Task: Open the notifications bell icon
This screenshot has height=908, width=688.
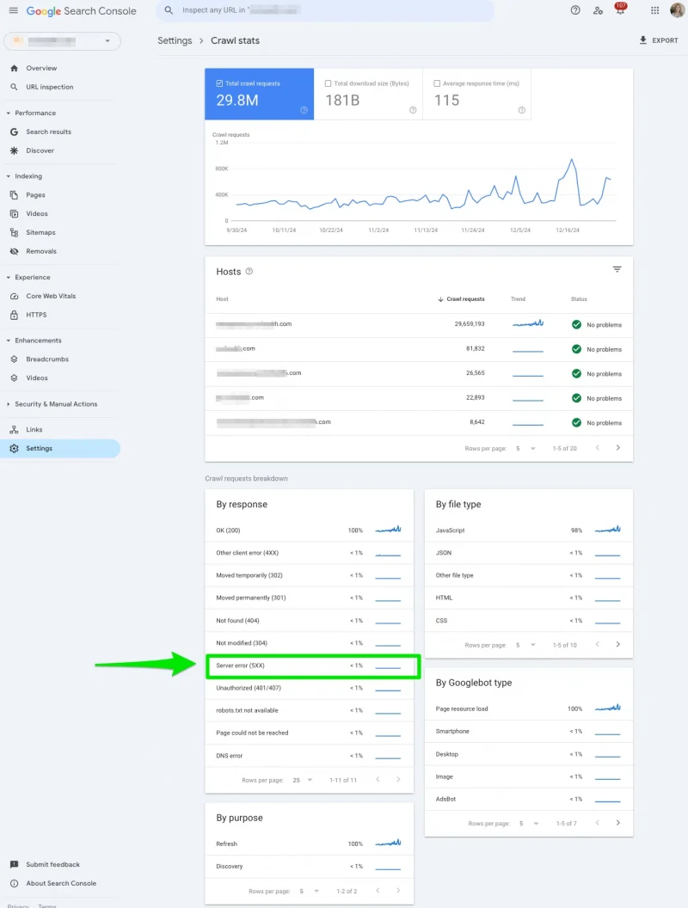Action: 620,9
